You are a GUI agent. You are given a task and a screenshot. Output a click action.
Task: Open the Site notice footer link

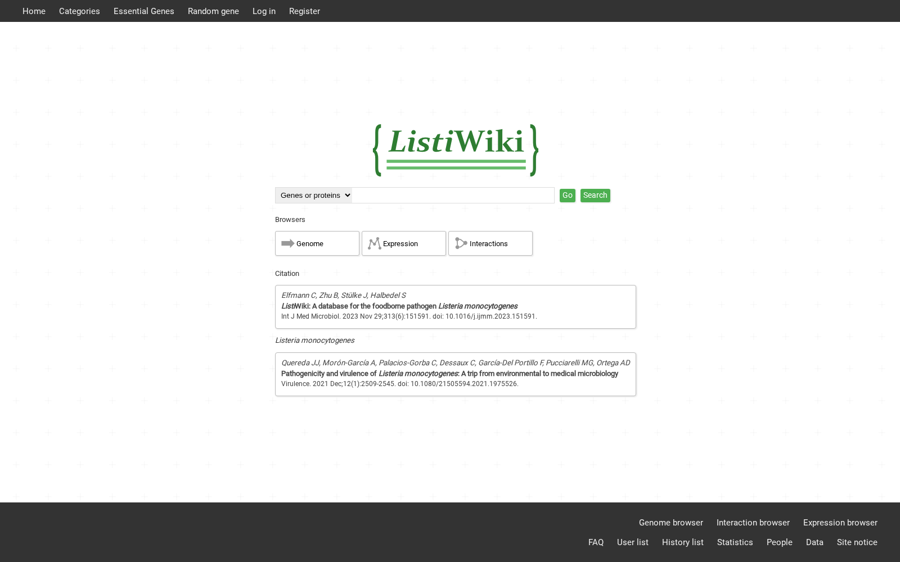coord(857,542)
